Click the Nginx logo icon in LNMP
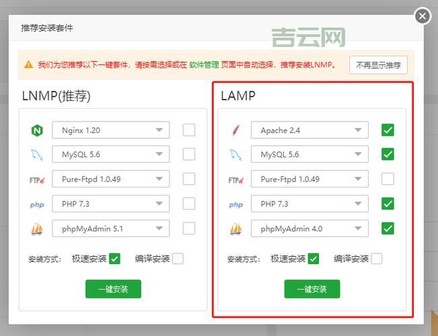The height and width of the screenshot is (336, 438). (x=37, y=130)
